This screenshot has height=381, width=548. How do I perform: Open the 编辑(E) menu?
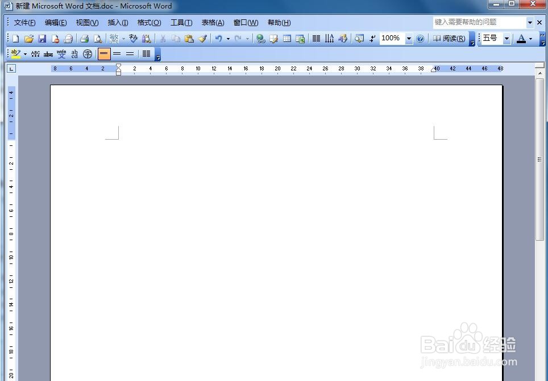pos(56,23)
